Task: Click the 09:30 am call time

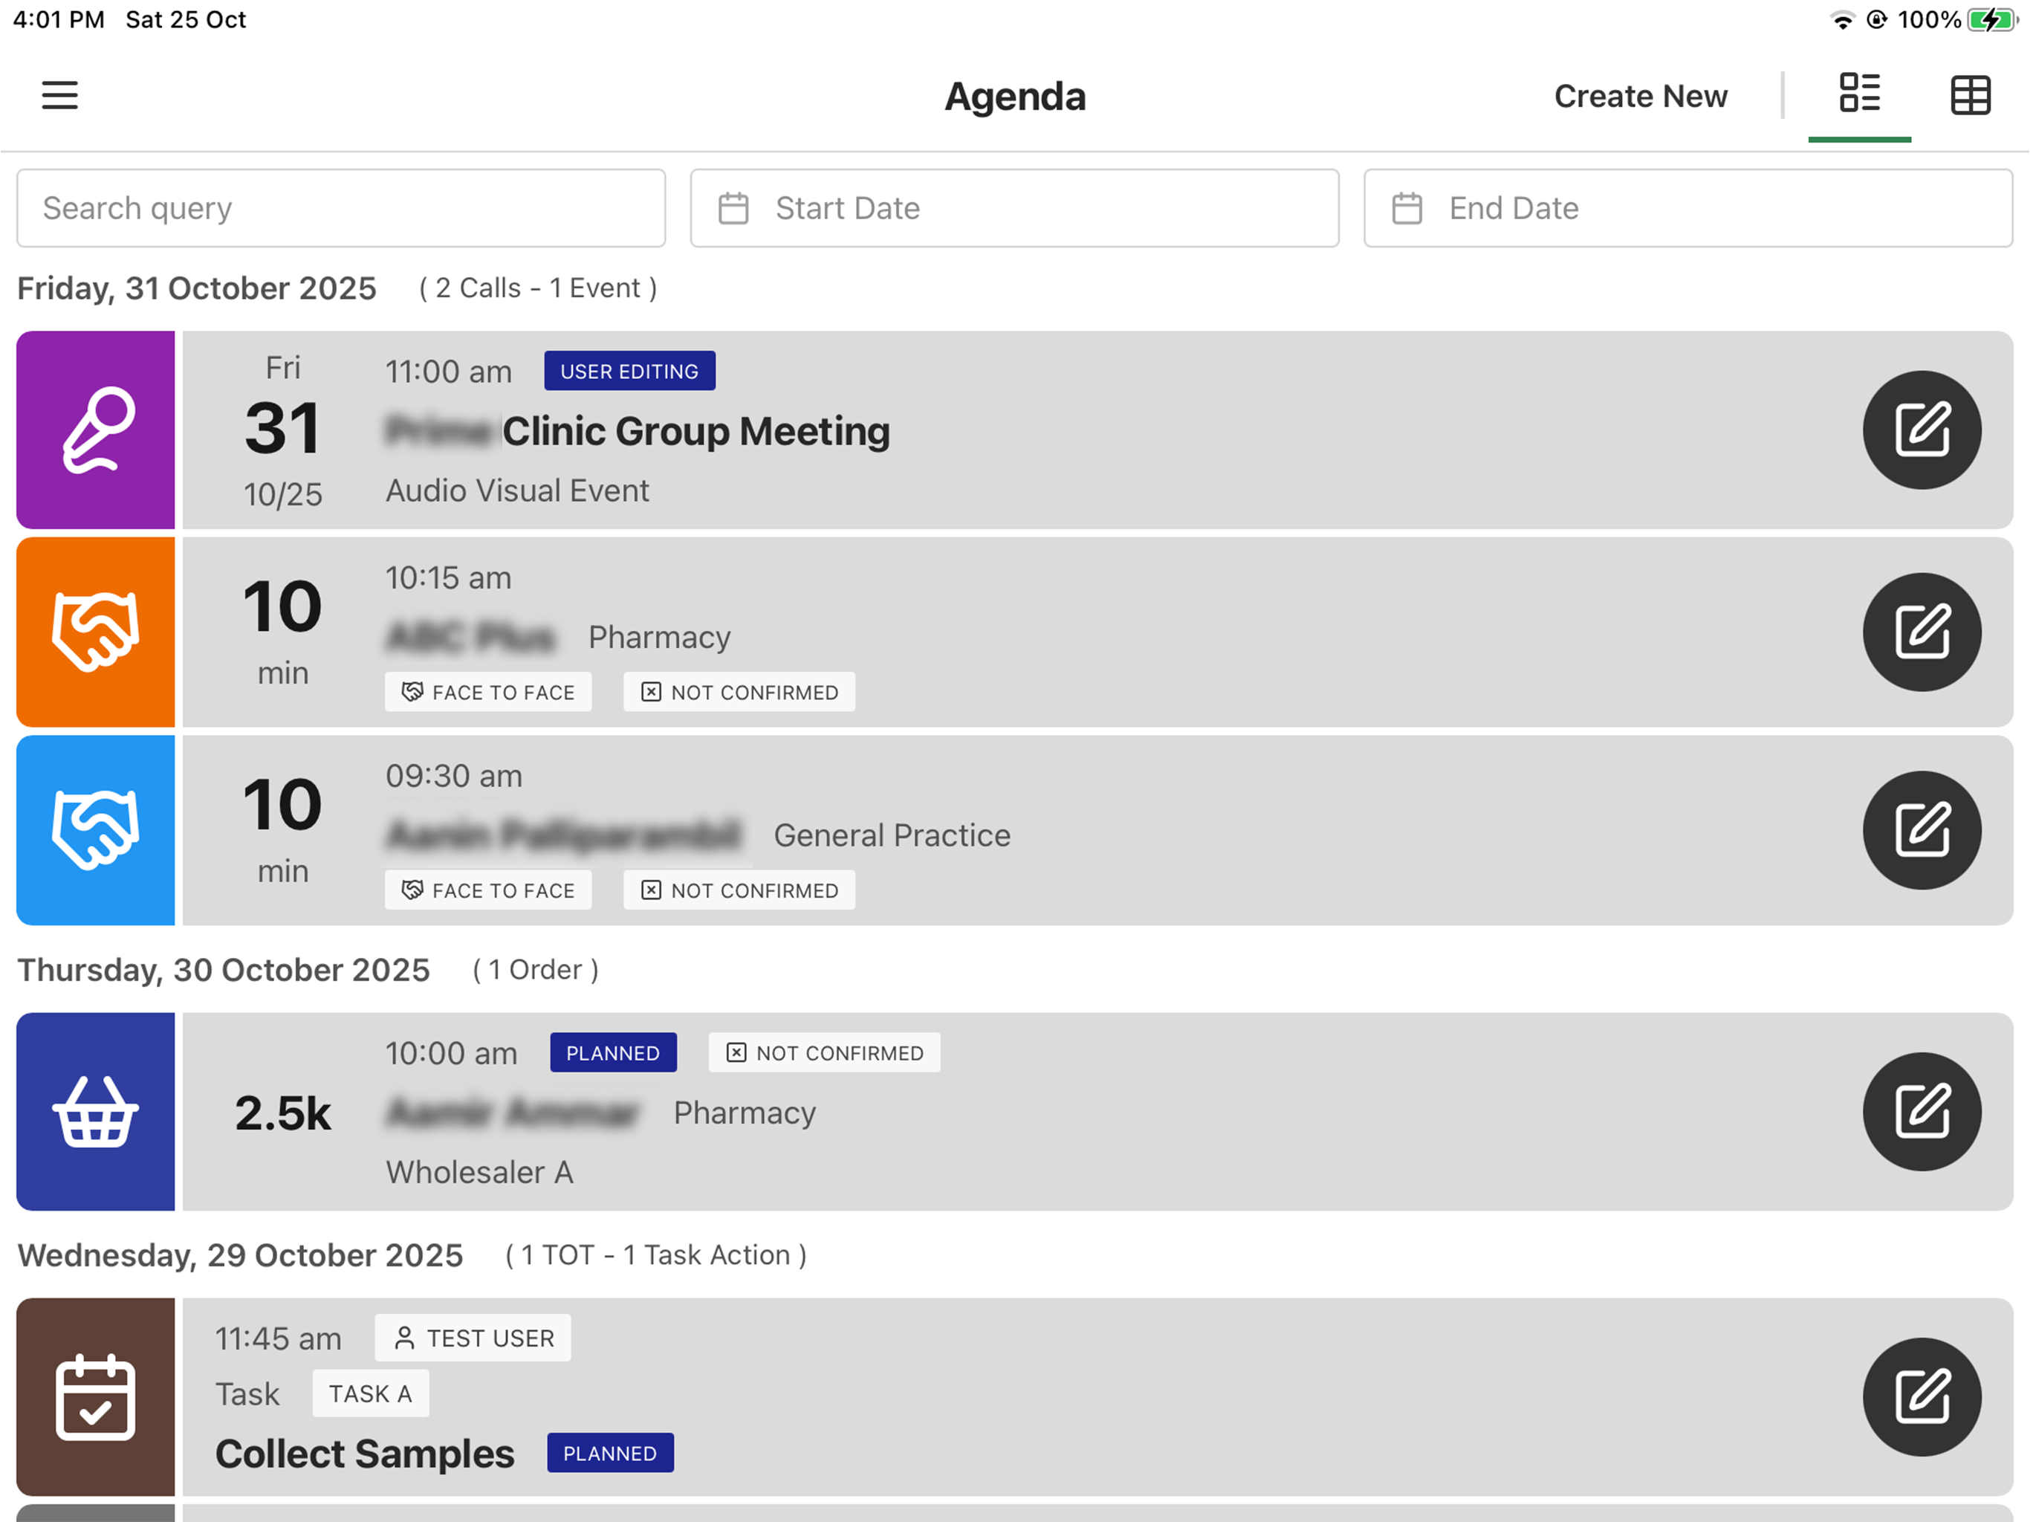Action: pos(454,776)
